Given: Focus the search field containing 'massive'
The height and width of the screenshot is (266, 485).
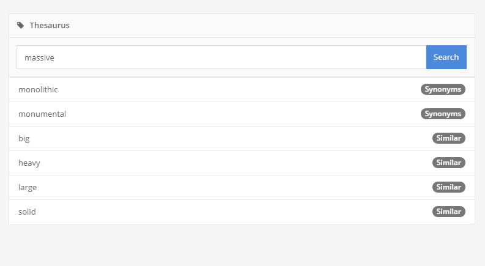Looking at the screenshot, I should click(221, 57).
